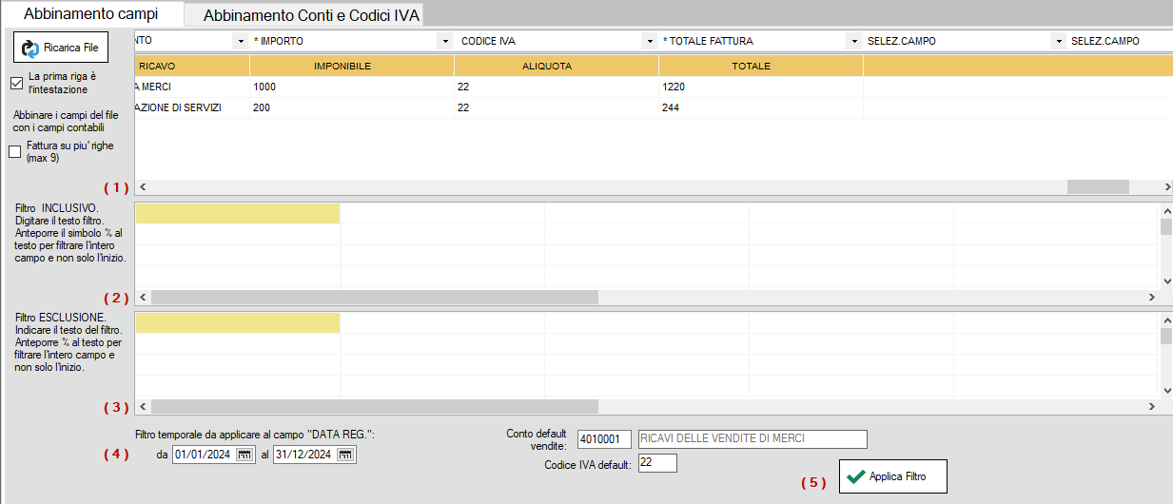Click the Ricarica File reload icon
This screenshot has height=504, width=1173.
point(30,48)
